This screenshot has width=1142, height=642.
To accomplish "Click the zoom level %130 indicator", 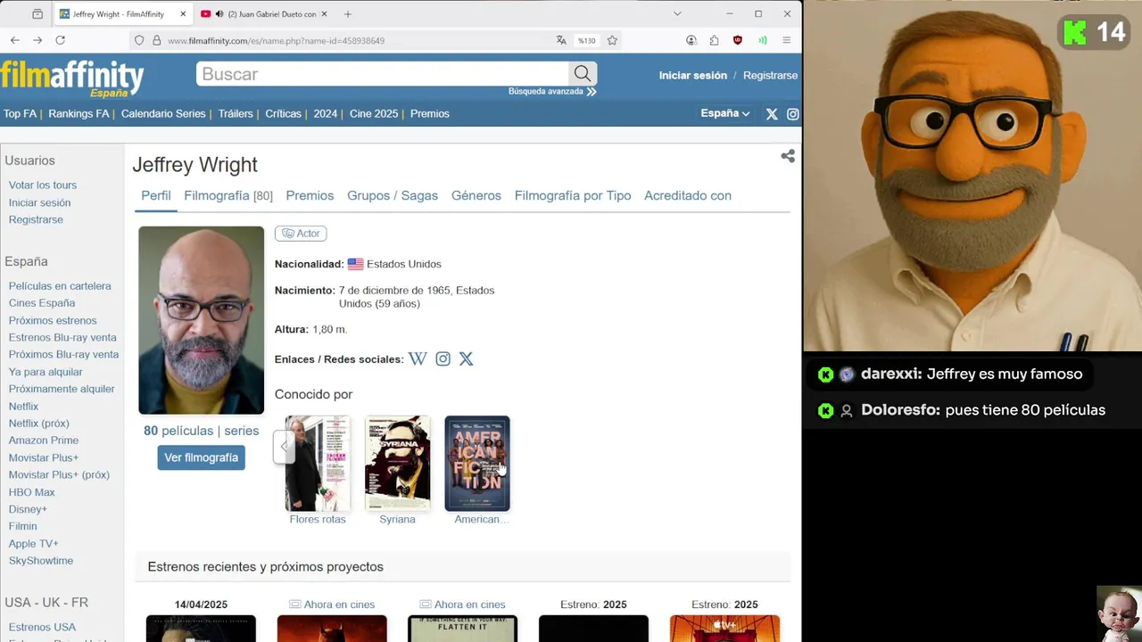I will tap(586, 40).
